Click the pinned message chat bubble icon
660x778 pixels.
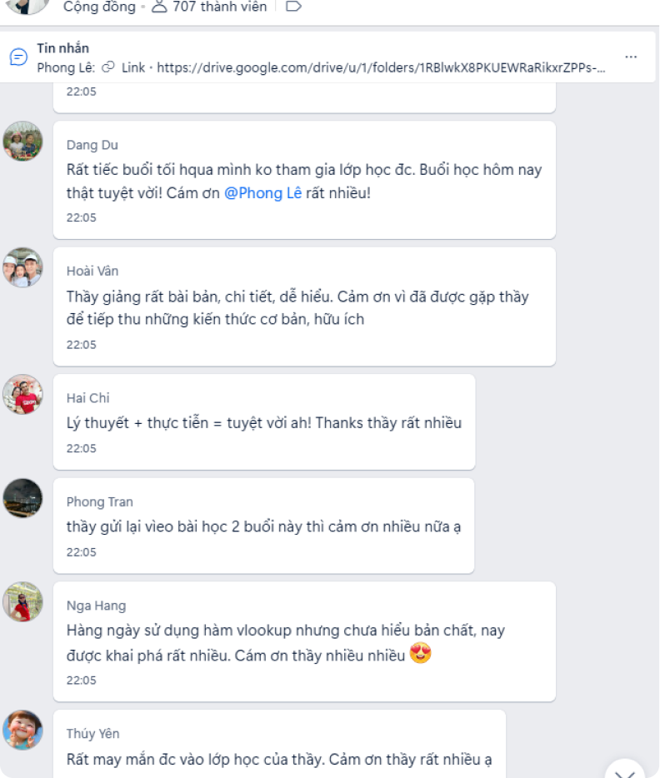point(19,57)
